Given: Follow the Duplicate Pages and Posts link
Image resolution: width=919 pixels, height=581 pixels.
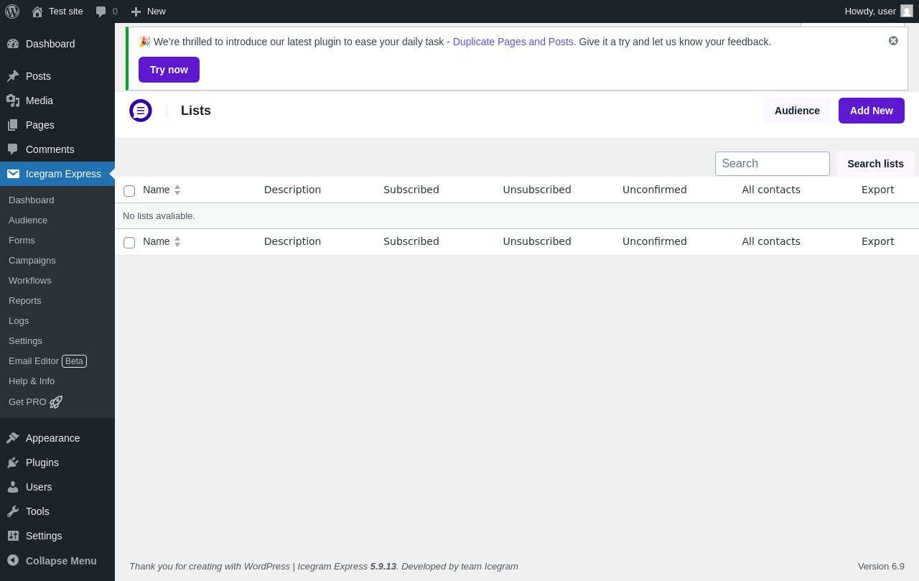Looking at the screenshot, I should pyautogui.click(x=513, y=42).
